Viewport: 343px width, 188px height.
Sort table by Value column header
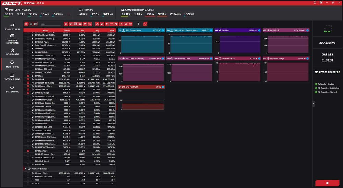[x=67, y=30]
